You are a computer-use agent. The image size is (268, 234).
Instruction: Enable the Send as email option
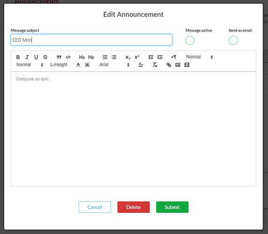(x=233, y=40)
